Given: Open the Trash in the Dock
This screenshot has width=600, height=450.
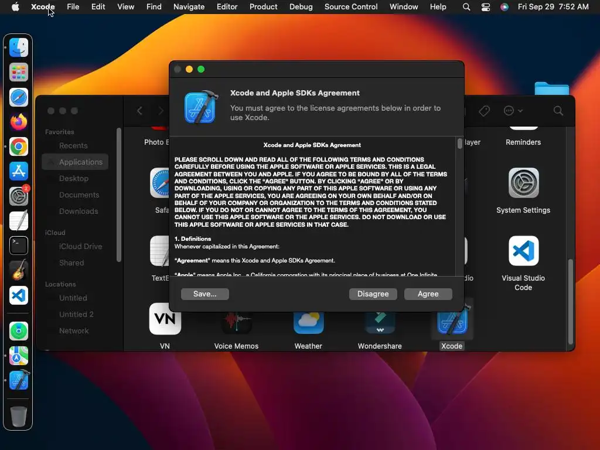Looking at the screenshot, I should click(x=18, y=417).
